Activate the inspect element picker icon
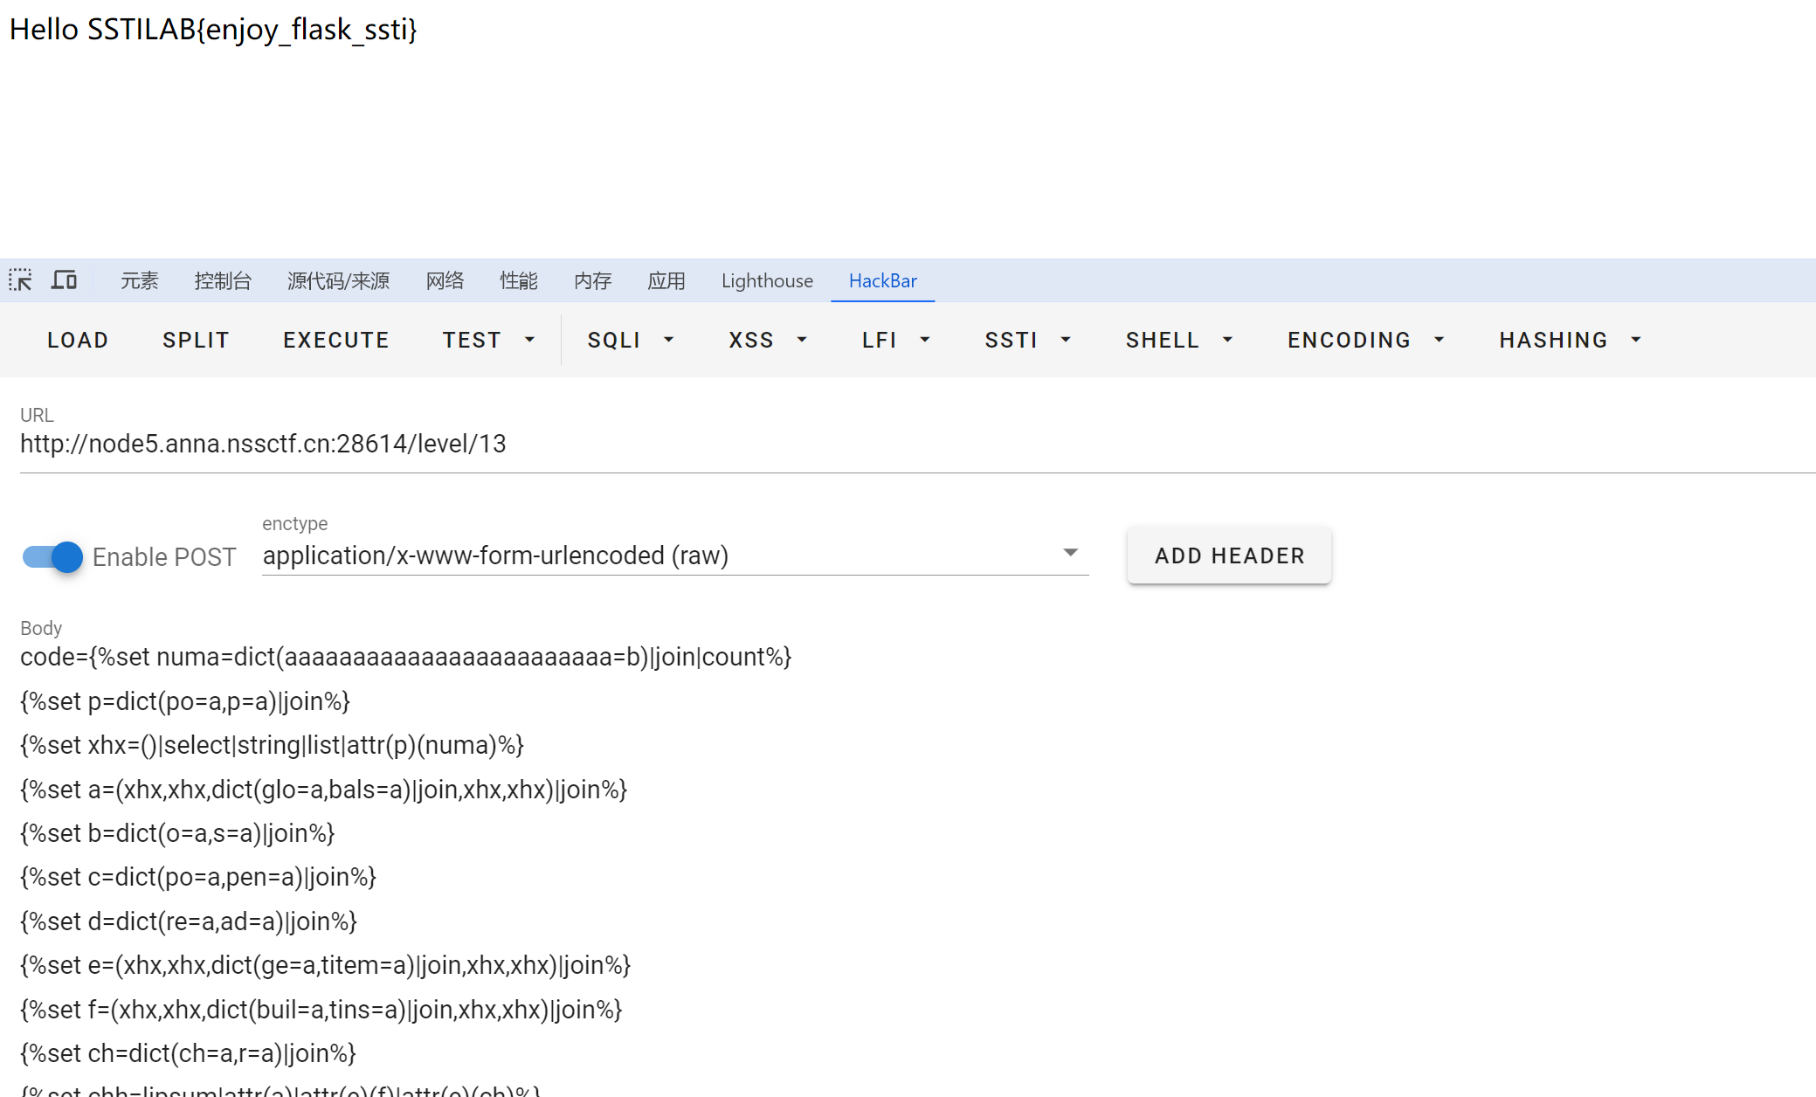Screen dimensions: 1816x1097 point(20,280)
